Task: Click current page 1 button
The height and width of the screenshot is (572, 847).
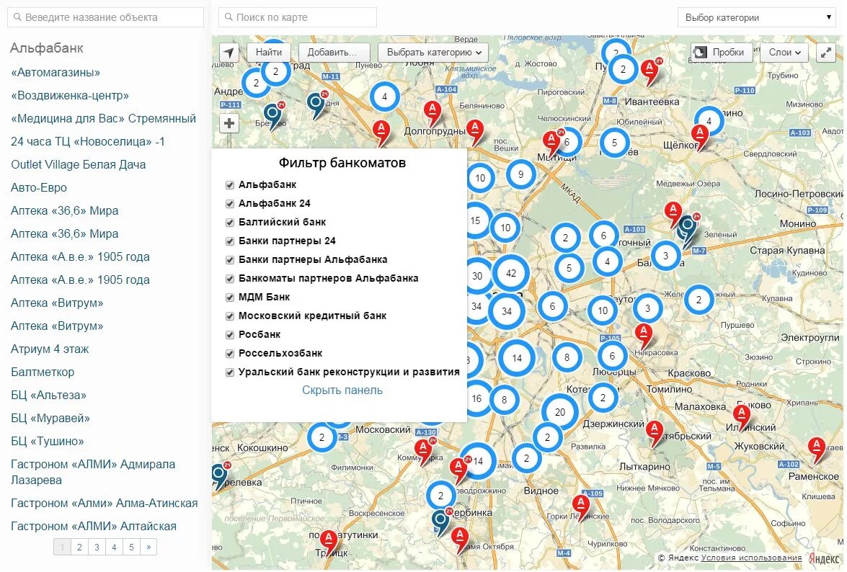Action: (62, 548)
